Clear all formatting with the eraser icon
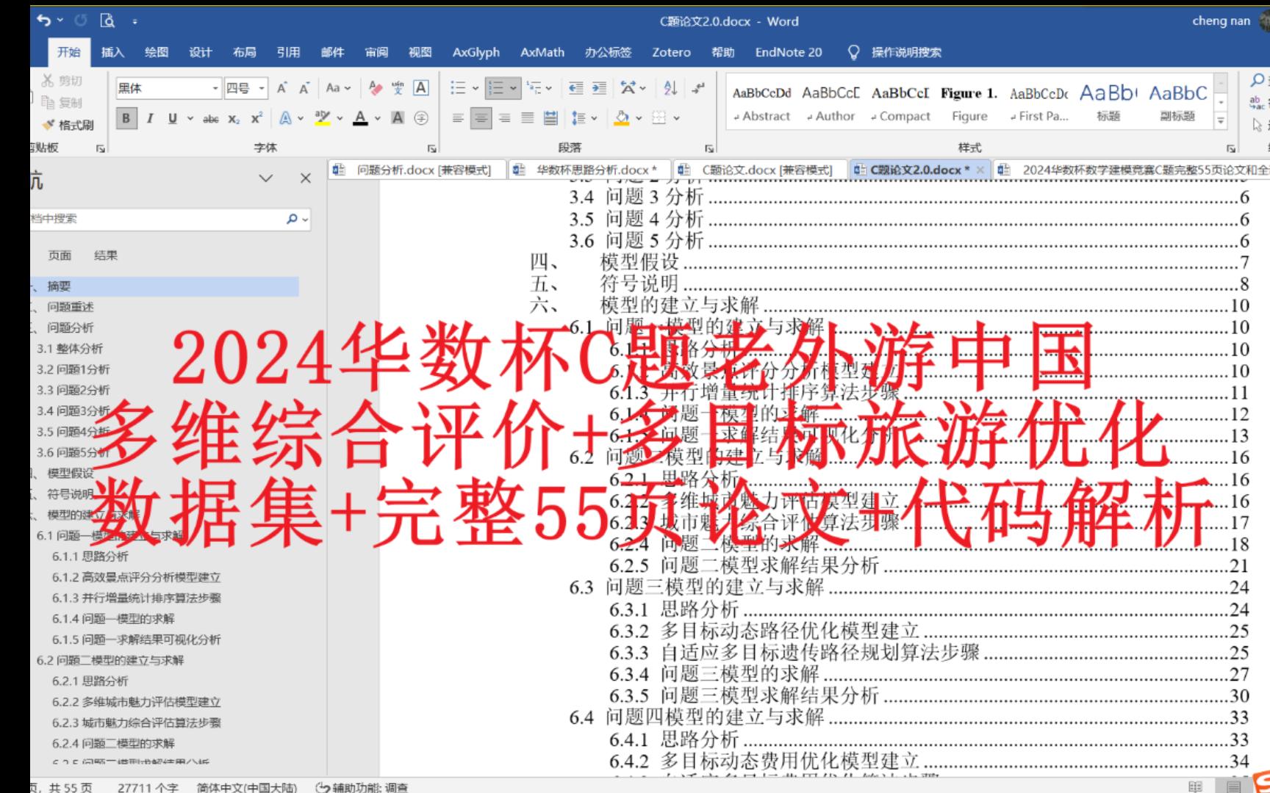 [375, 88]
